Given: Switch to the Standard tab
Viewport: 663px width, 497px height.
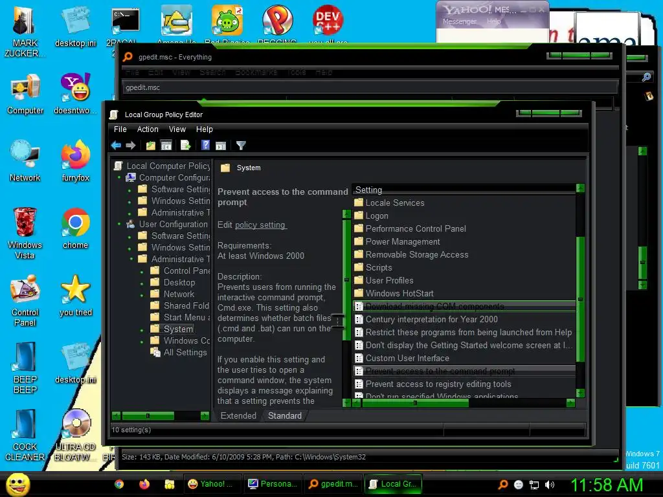Looking at the screenshot, I should pyautogui.click(x=285, y=415).
